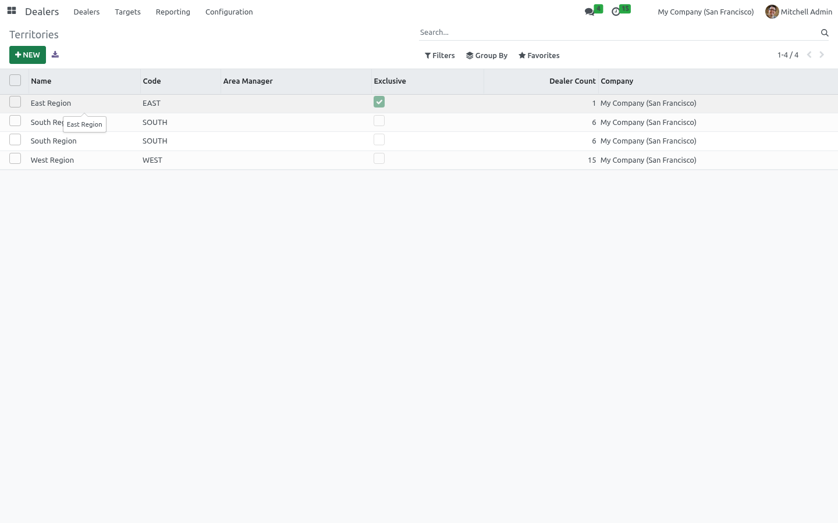Open the Filters dropdown

tap(440, 55)
